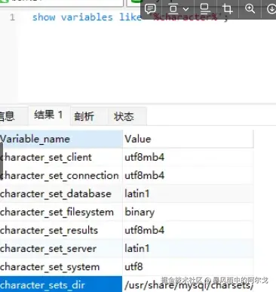
Task: Click the download icon in overlay toolbar
Action: point(271,9)
